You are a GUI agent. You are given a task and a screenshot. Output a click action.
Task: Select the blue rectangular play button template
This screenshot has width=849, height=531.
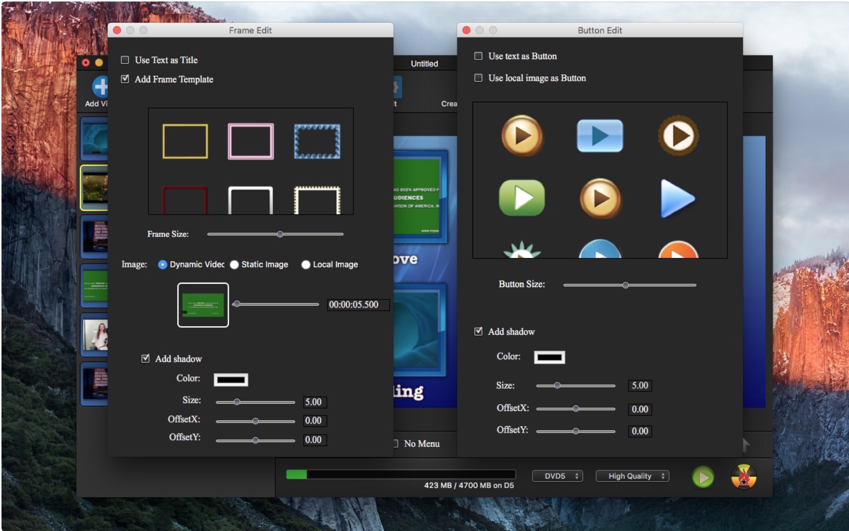click(x=599, y=136)
